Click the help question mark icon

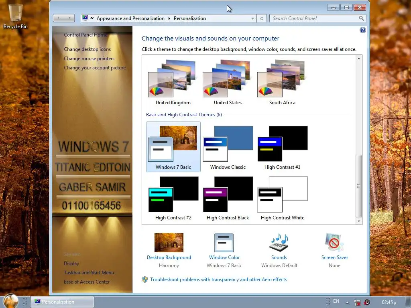click(362, 30)
